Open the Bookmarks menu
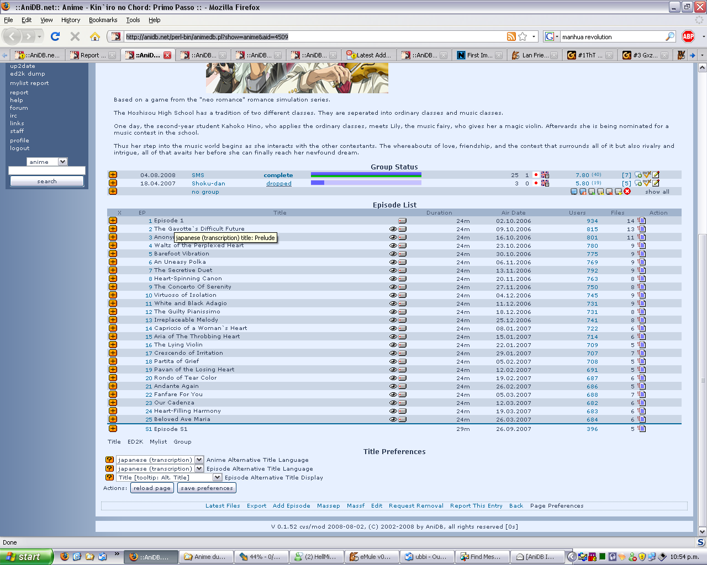 tap(103, 20)
